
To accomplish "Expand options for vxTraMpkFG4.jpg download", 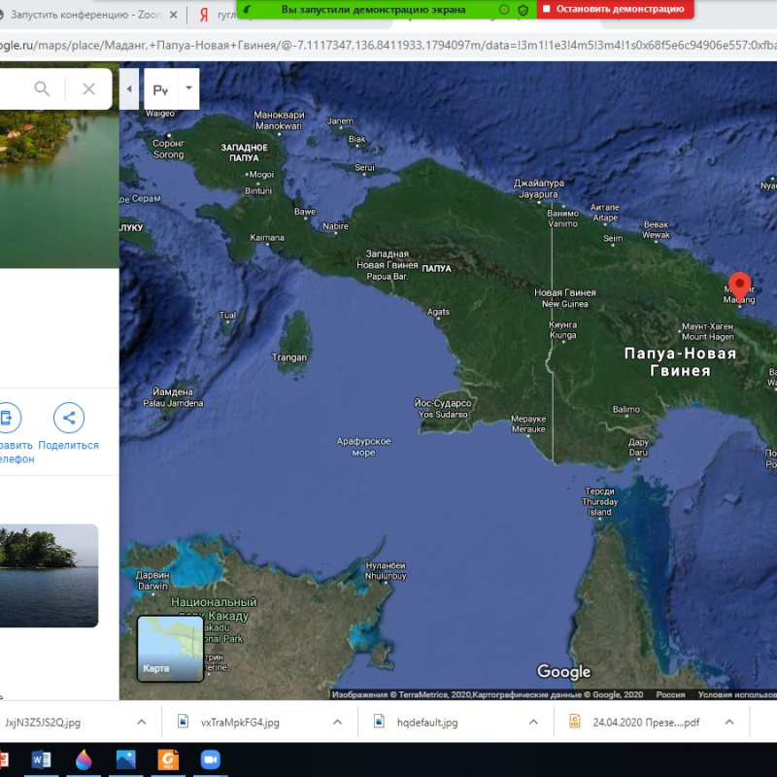I will click(x=337, y=723).
